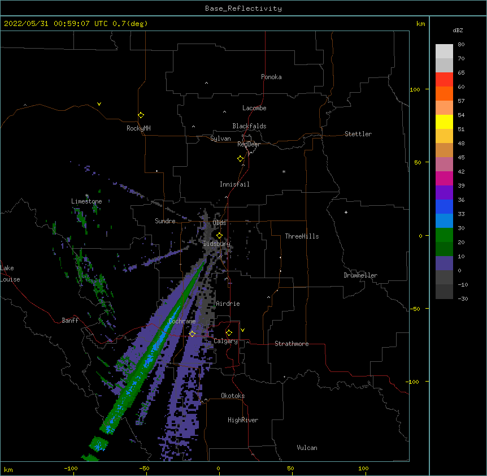The width and height of the screenshot is (487, 476).
Task: Click the Lake Louise label
Action: 10,274
